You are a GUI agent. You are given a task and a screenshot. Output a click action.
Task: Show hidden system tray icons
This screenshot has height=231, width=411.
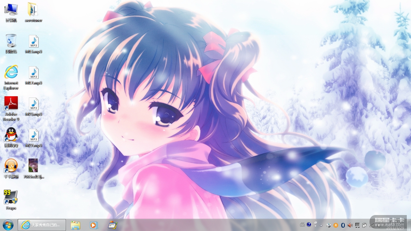click(321, 225)
